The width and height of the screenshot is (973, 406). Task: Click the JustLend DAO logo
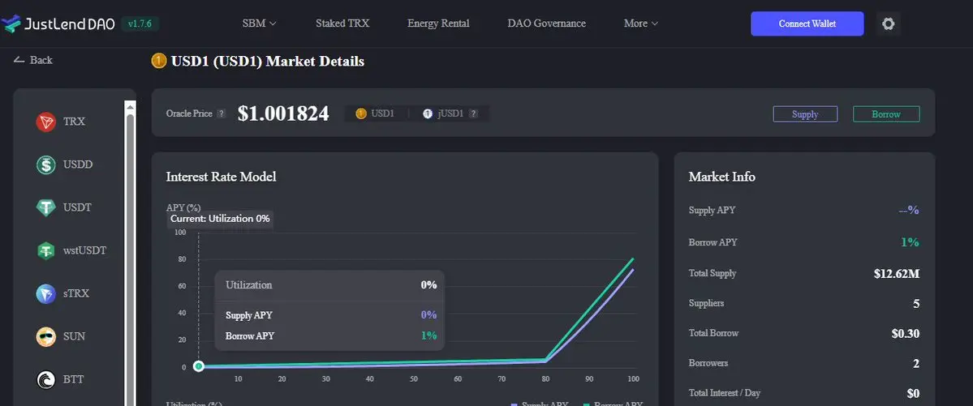click(x=58, y=24)
